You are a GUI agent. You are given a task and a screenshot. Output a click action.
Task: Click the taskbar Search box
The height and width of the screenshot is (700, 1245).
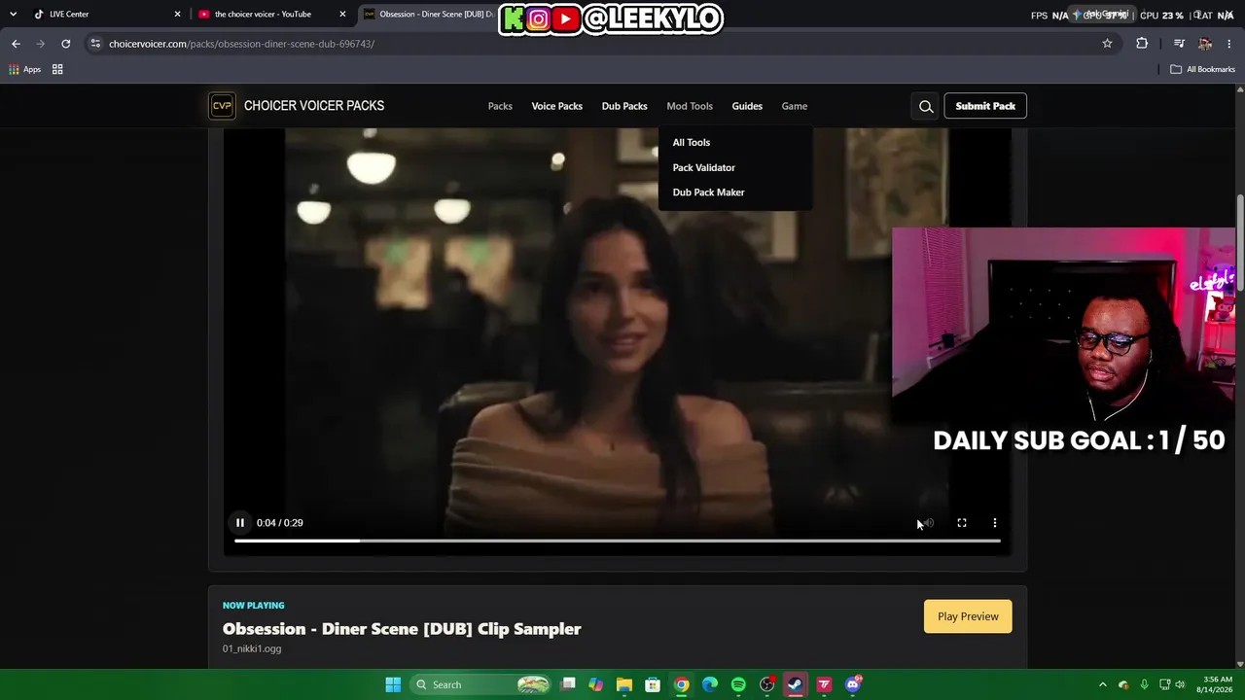(x=482, y=684)
